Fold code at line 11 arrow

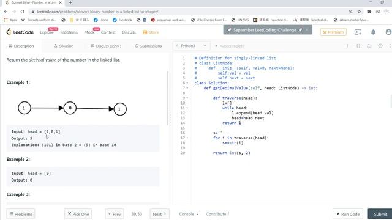187,108
